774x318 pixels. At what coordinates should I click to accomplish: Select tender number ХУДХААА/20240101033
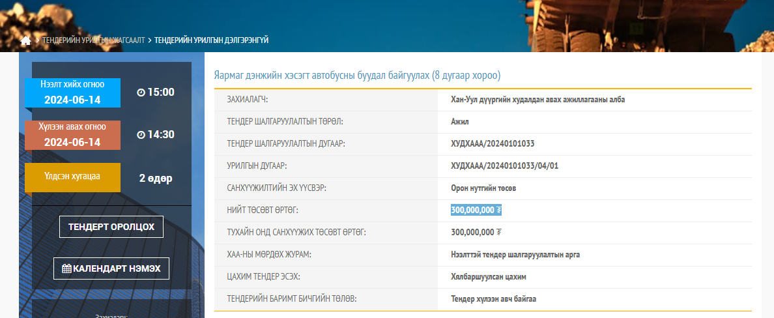[493, 144]
